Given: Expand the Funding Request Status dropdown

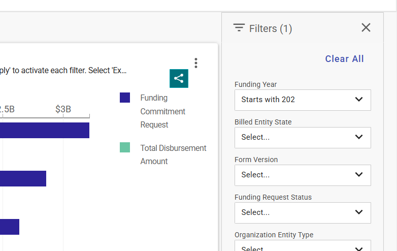Looking at the screenshot, I should click(x=303, y=212).
